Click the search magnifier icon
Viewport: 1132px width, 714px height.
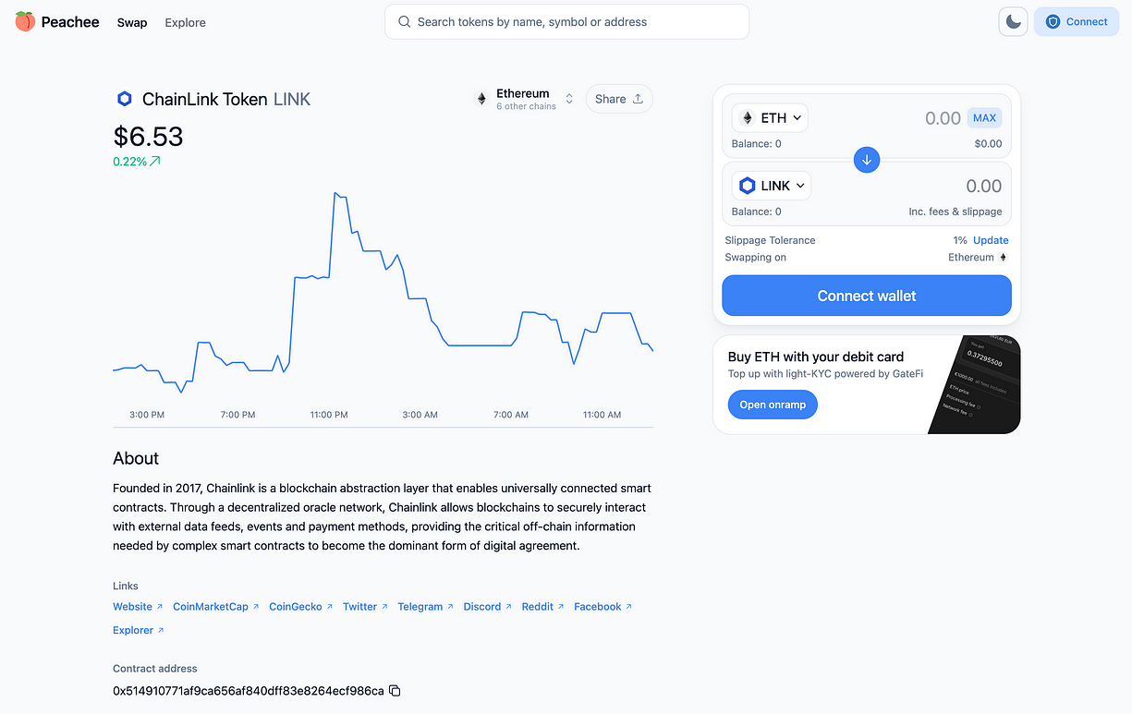click(x=404, y=21)
